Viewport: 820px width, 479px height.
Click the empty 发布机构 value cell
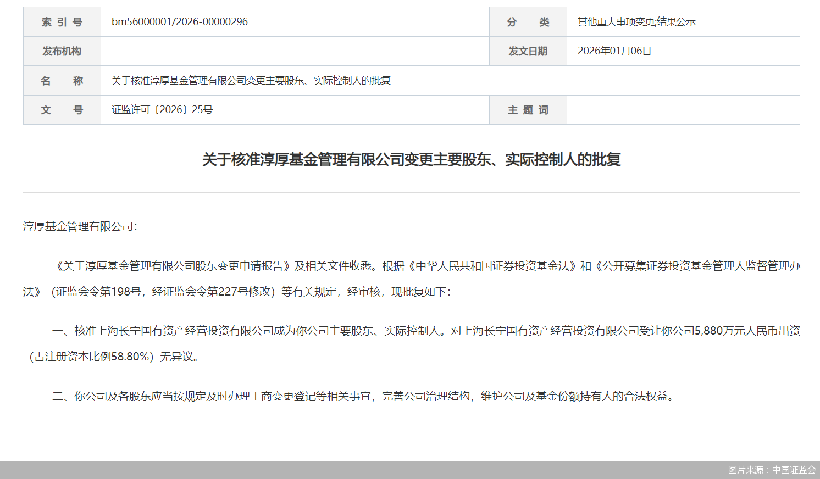pyautogui.click(x=295, y=51)
